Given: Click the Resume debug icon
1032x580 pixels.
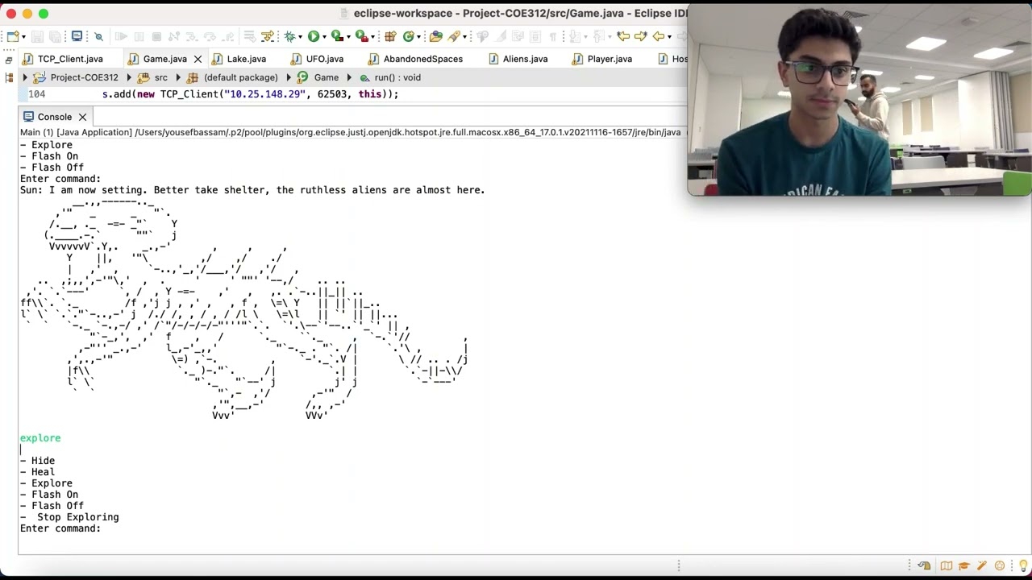Looking at the screenshot, I should pyautogui.click(x=121, y=36).
